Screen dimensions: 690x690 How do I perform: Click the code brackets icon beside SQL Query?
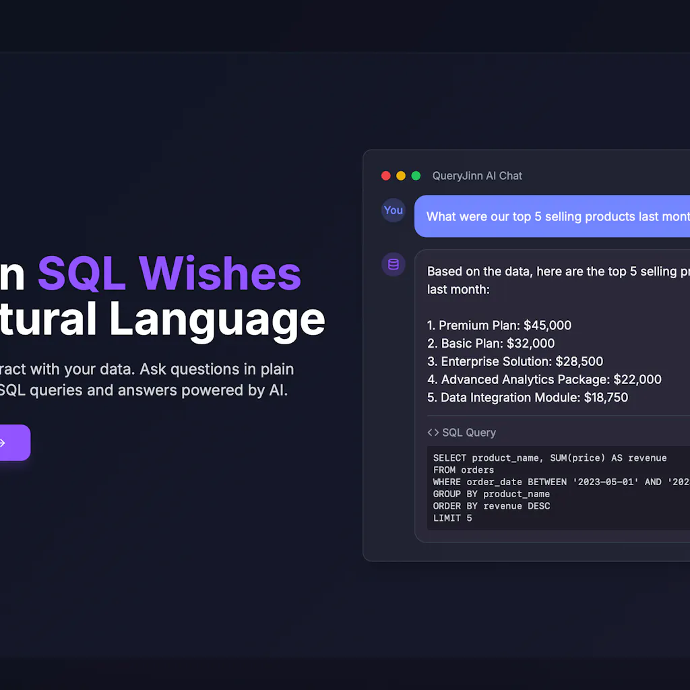pyautogui.click(x=433, y=433)
